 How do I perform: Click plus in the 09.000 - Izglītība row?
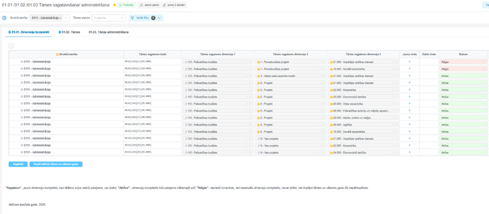point(410,124)
